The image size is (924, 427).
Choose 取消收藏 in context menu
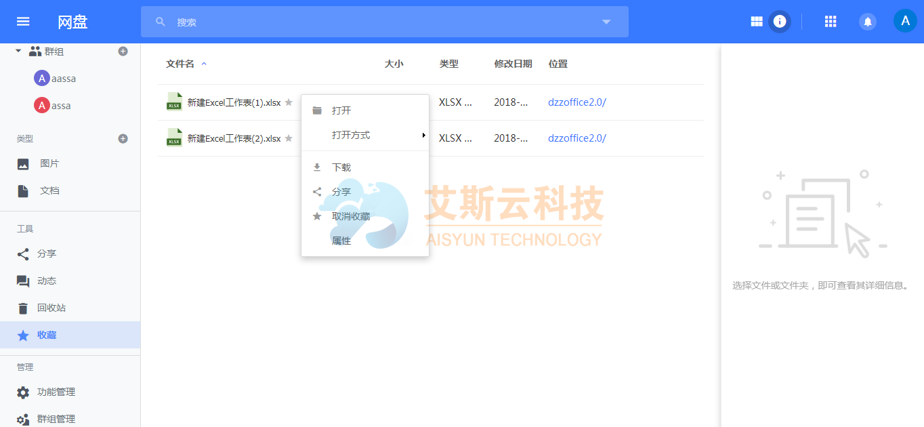pyautogui.click(x=350, y=216)
